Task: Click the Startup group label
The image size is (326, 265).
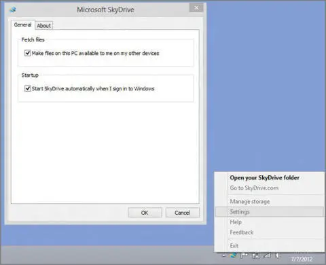Action: 30,75
